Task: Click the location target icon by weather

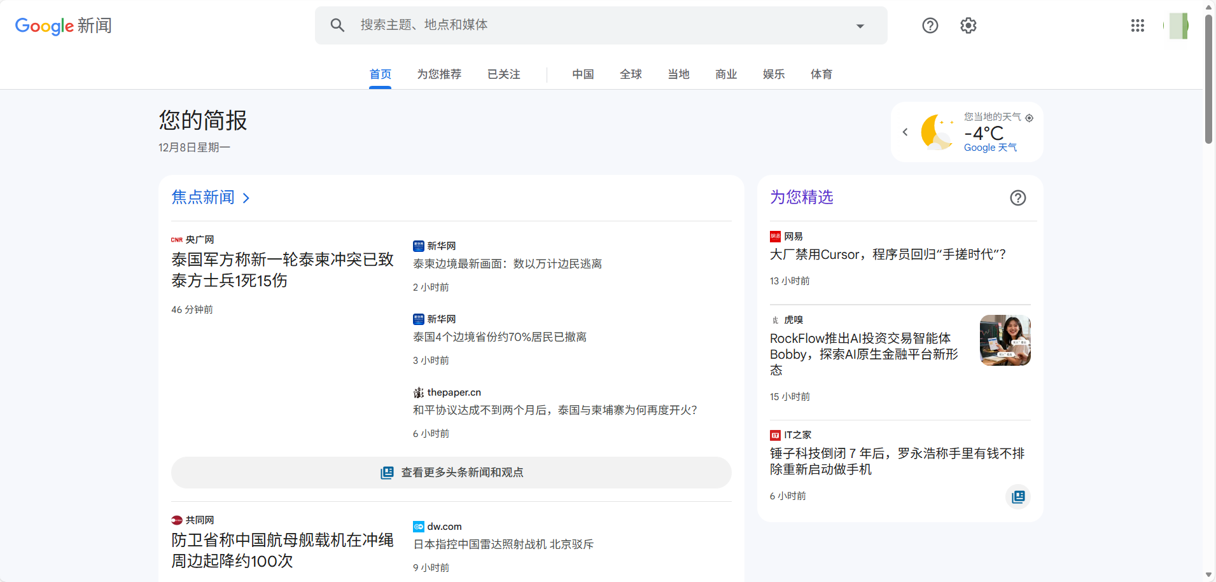Action: tap(1029, 118)
